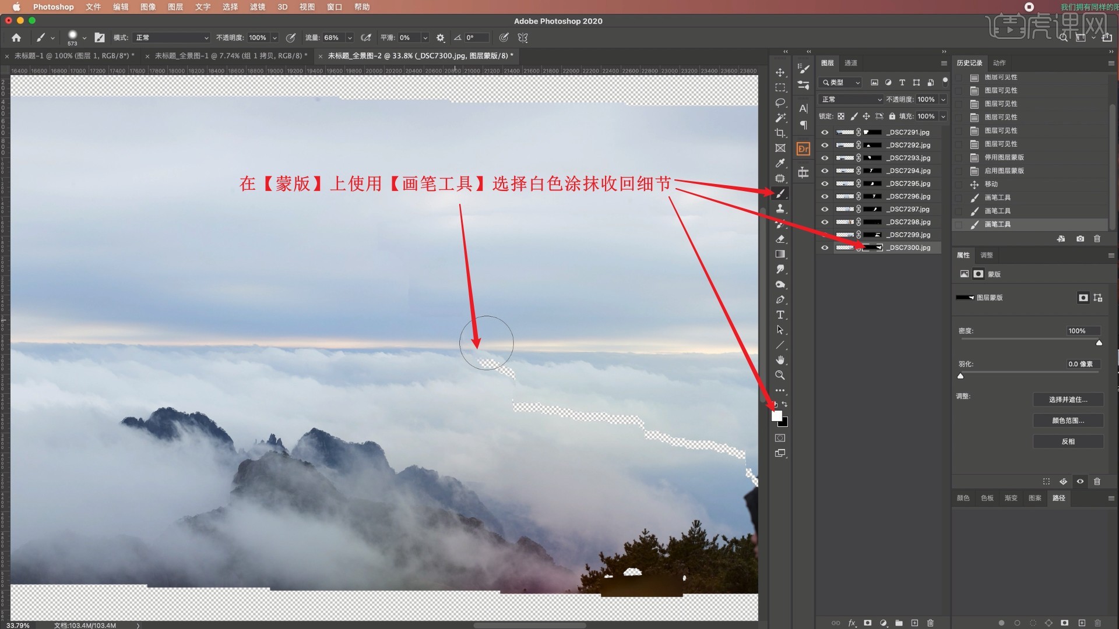The image size is (1119, 629).
Task: Select the Eraser tool
Action: pos(780,239)
